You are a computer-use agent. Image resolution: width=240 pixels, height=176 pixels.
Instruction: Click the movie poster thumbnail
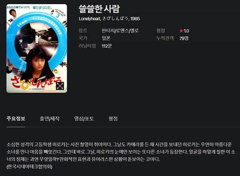click(x=37, y=48)
